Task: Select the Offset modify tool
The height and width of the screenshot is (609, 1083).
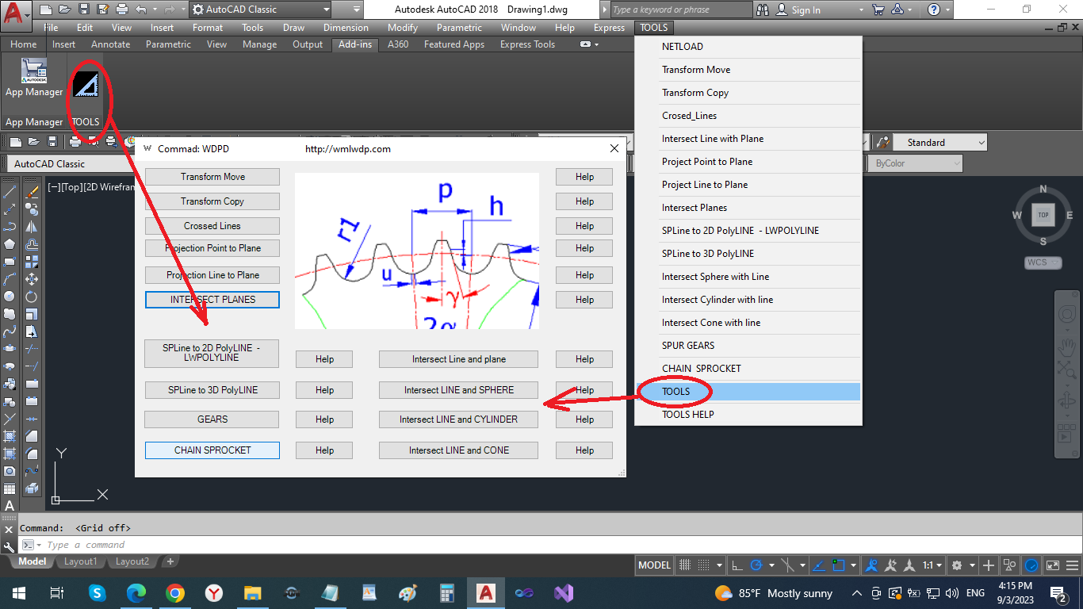Action: click(x=33, y=243)
